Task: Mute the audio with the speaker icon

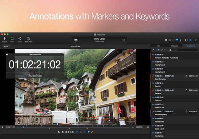Action: pyautogui.click(x=148, y=127)
